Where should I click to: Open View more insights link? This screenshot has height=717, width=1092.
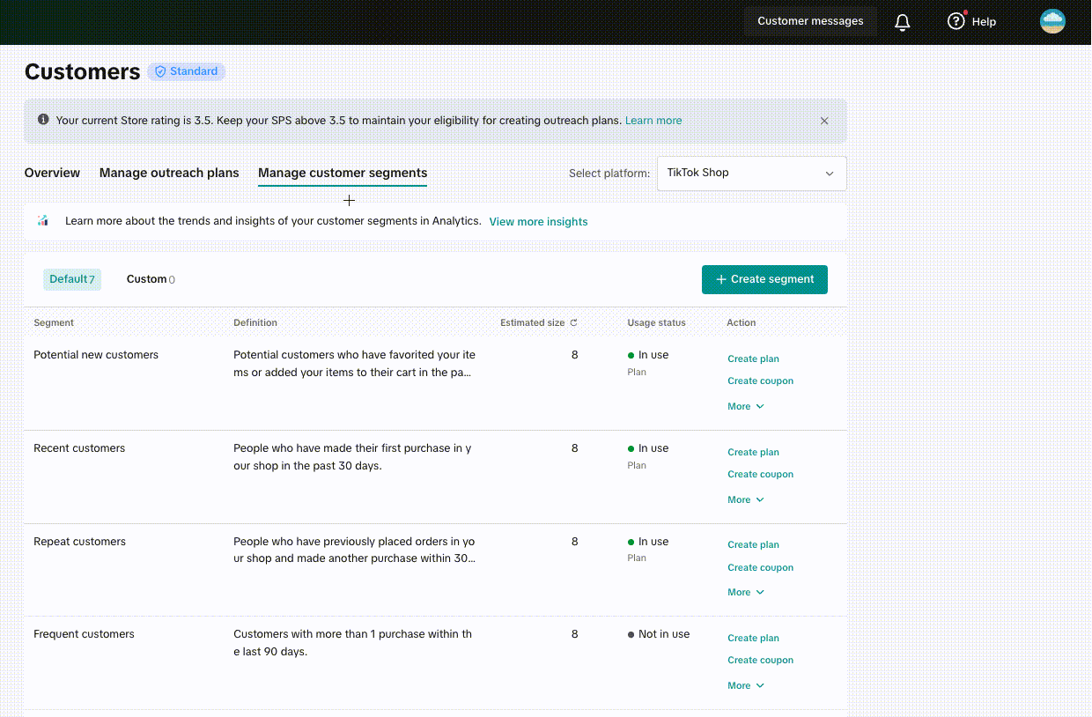pyautogui.click(x=538, y=222)
